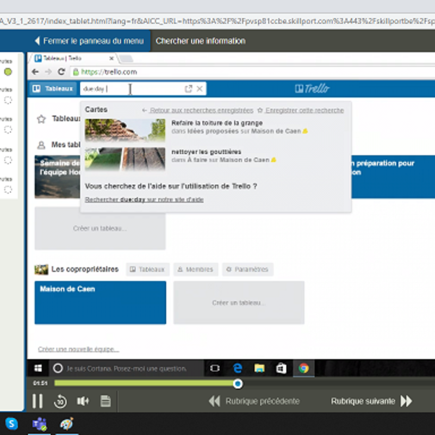Open the Chercher une information tab
The image size is (435, 435).
point(200,41)
